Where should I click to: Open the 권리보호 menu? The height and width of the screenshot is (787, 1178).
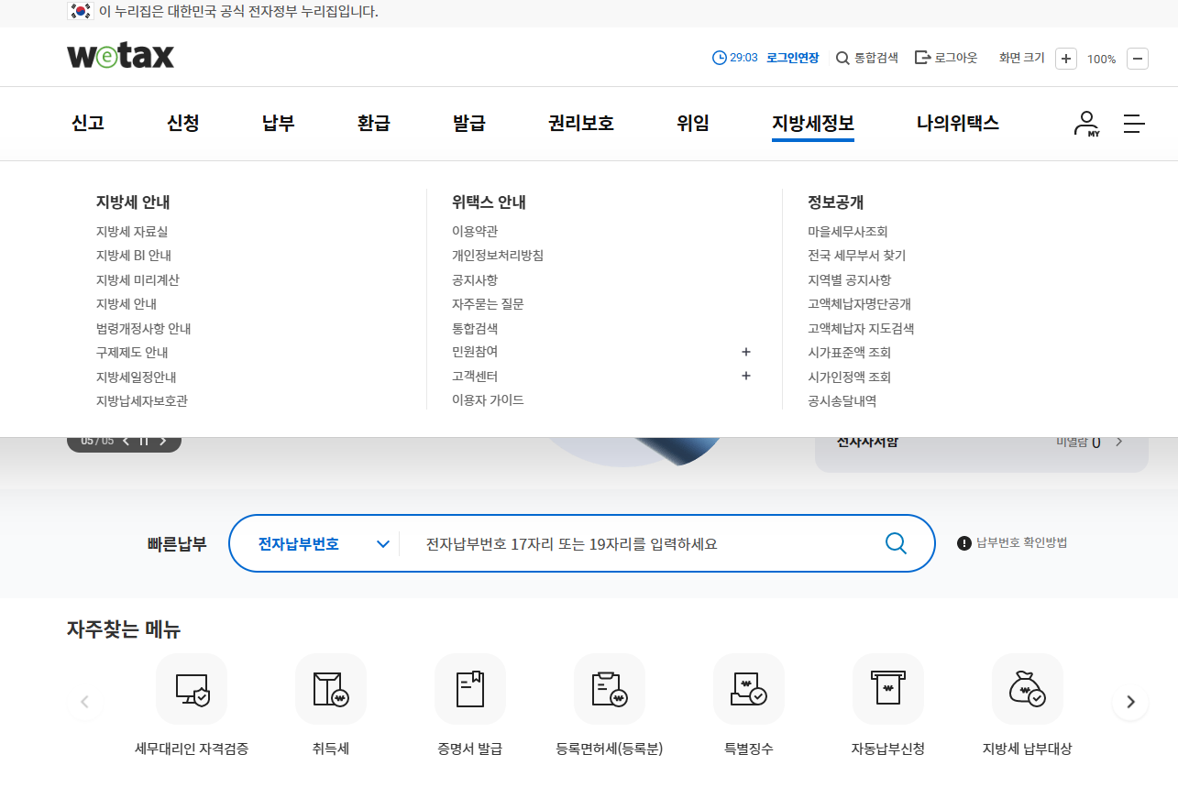click(x=581, y=123)
